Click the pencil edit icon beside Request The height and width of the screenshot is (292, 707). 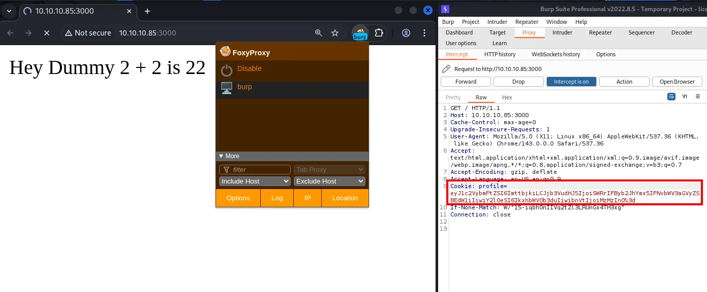click(x=446, y=69)
